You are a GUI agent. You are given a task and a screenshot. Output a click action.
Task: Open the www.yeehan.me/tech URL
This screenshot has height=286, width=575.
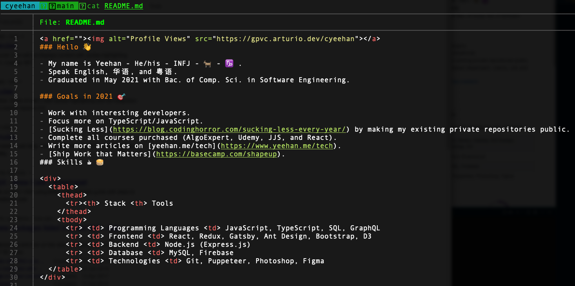pyautogui.click(x=277, y=146)
